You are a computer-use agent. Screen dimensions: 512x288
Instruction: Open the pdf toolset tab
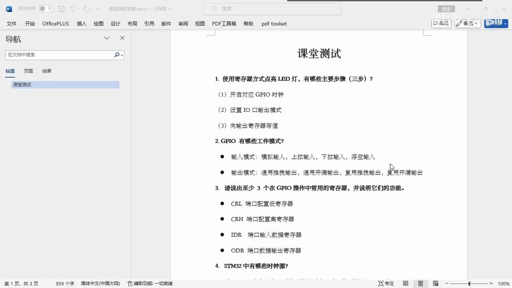coord(274,24)
